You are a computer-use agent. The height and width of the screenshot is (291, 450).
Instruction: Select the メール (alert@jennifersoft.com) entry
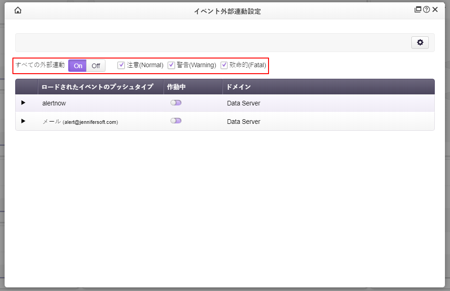pos(80,122)
